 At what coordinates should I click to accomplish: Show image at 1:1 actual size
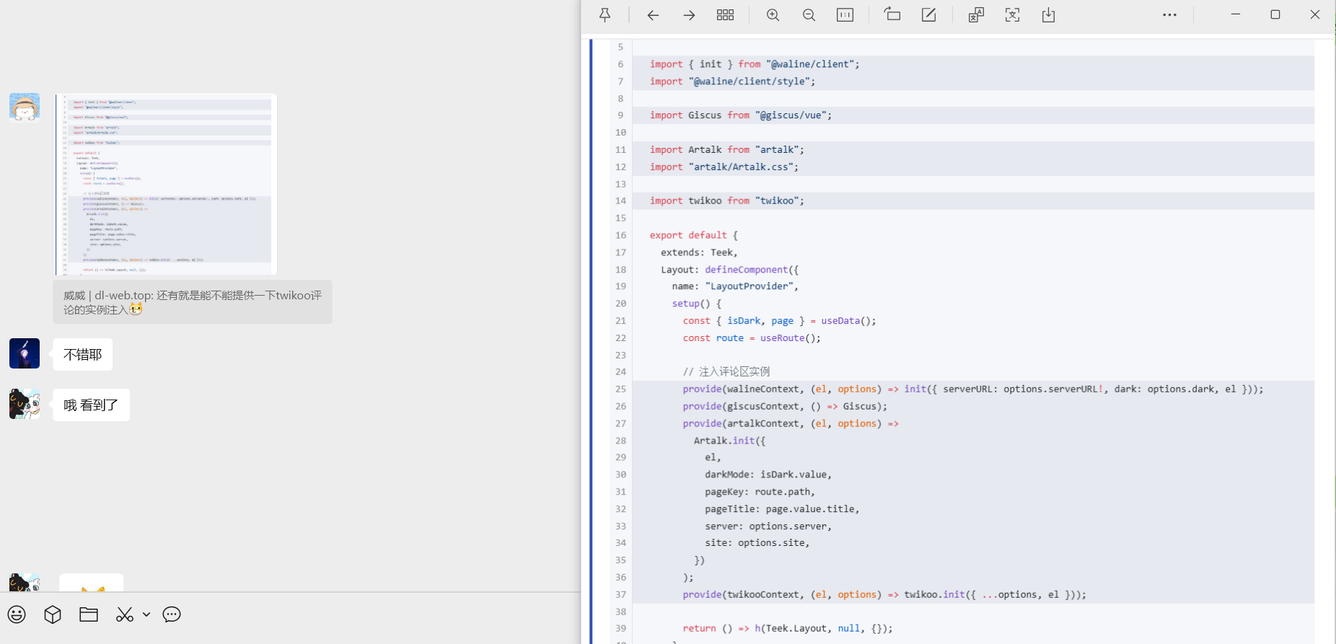845,15
